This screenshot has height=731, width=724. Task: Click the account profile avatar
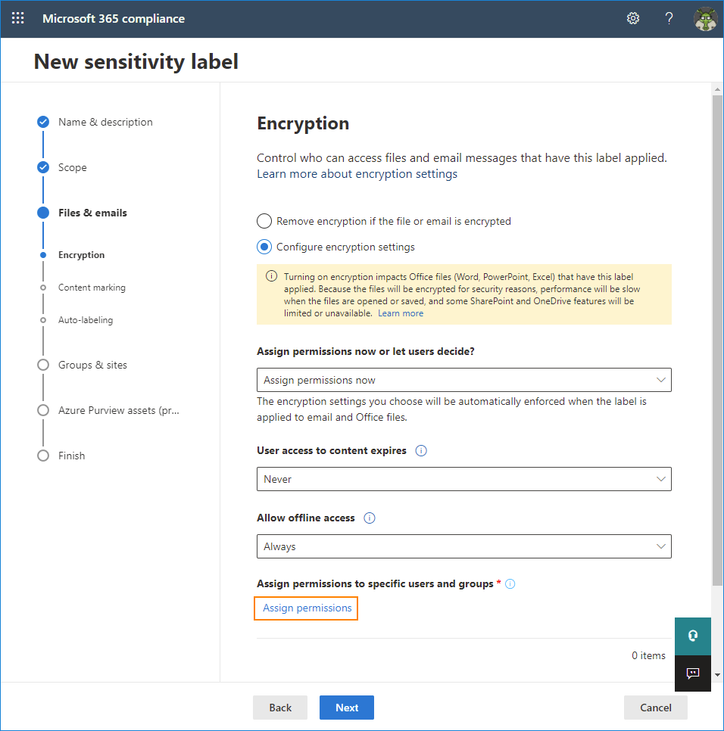tap(705, 18)
